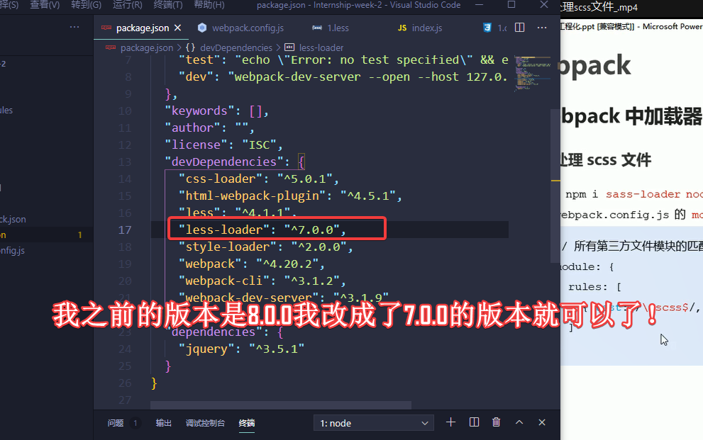703x440 pixels.
Task: Click sass-loader text in the PowerPoint slide
Action: 643,194
